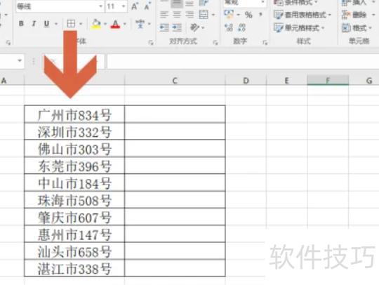Open merge cells dropdown arrow
379x285 pixels.
[213, 15]
